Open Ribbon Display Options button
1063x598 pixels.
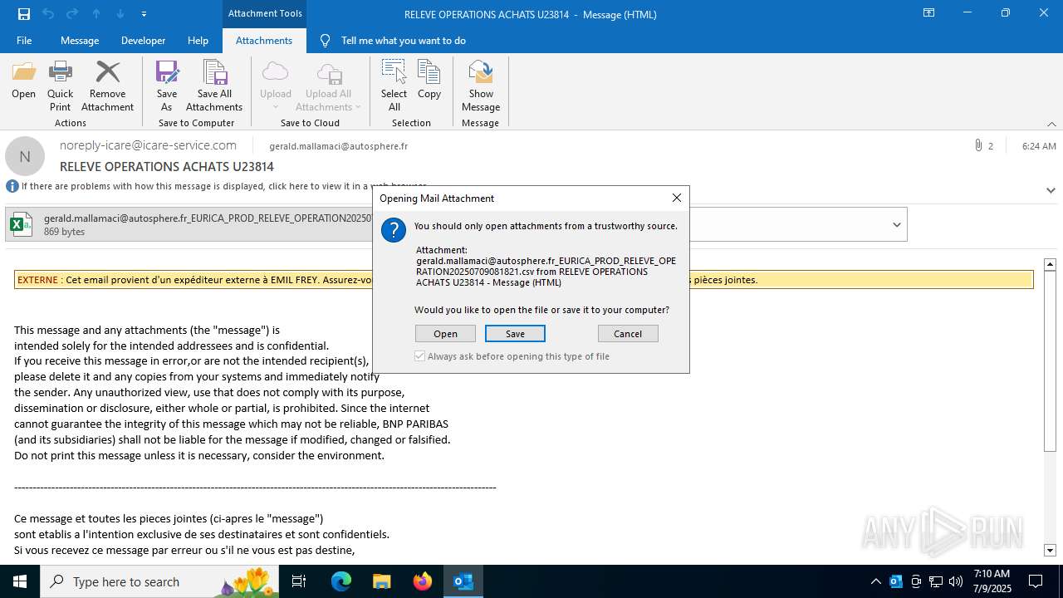pos(929,13)
